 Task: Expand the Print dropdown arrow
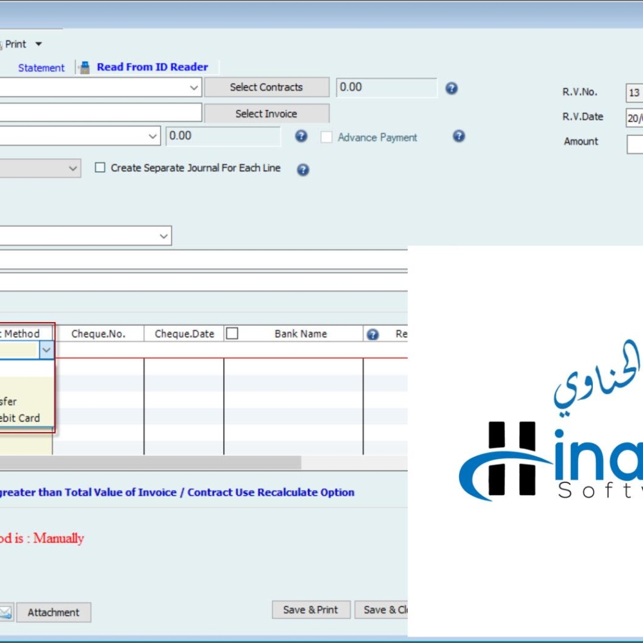[39, 44]
